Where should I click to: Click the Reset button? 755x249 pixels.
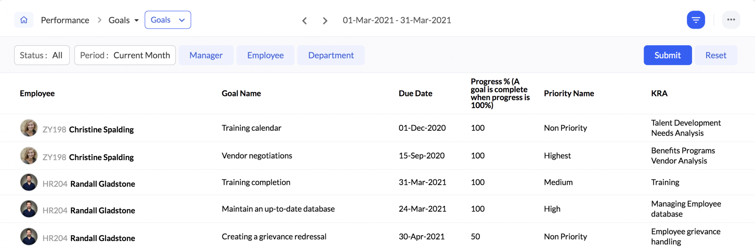point(716,55)
